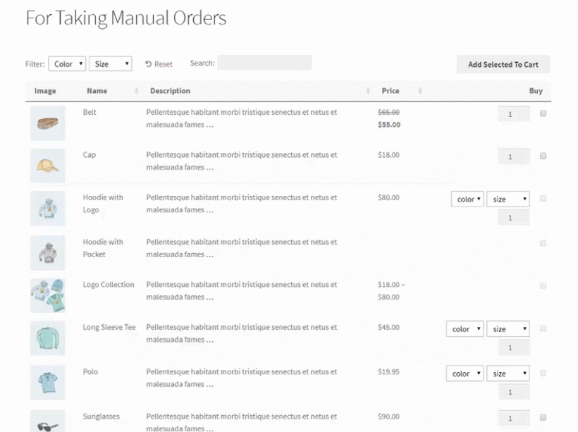The image size is (578, 432).
Task: Open the Color filter dropdown
Action: (67, 63)
